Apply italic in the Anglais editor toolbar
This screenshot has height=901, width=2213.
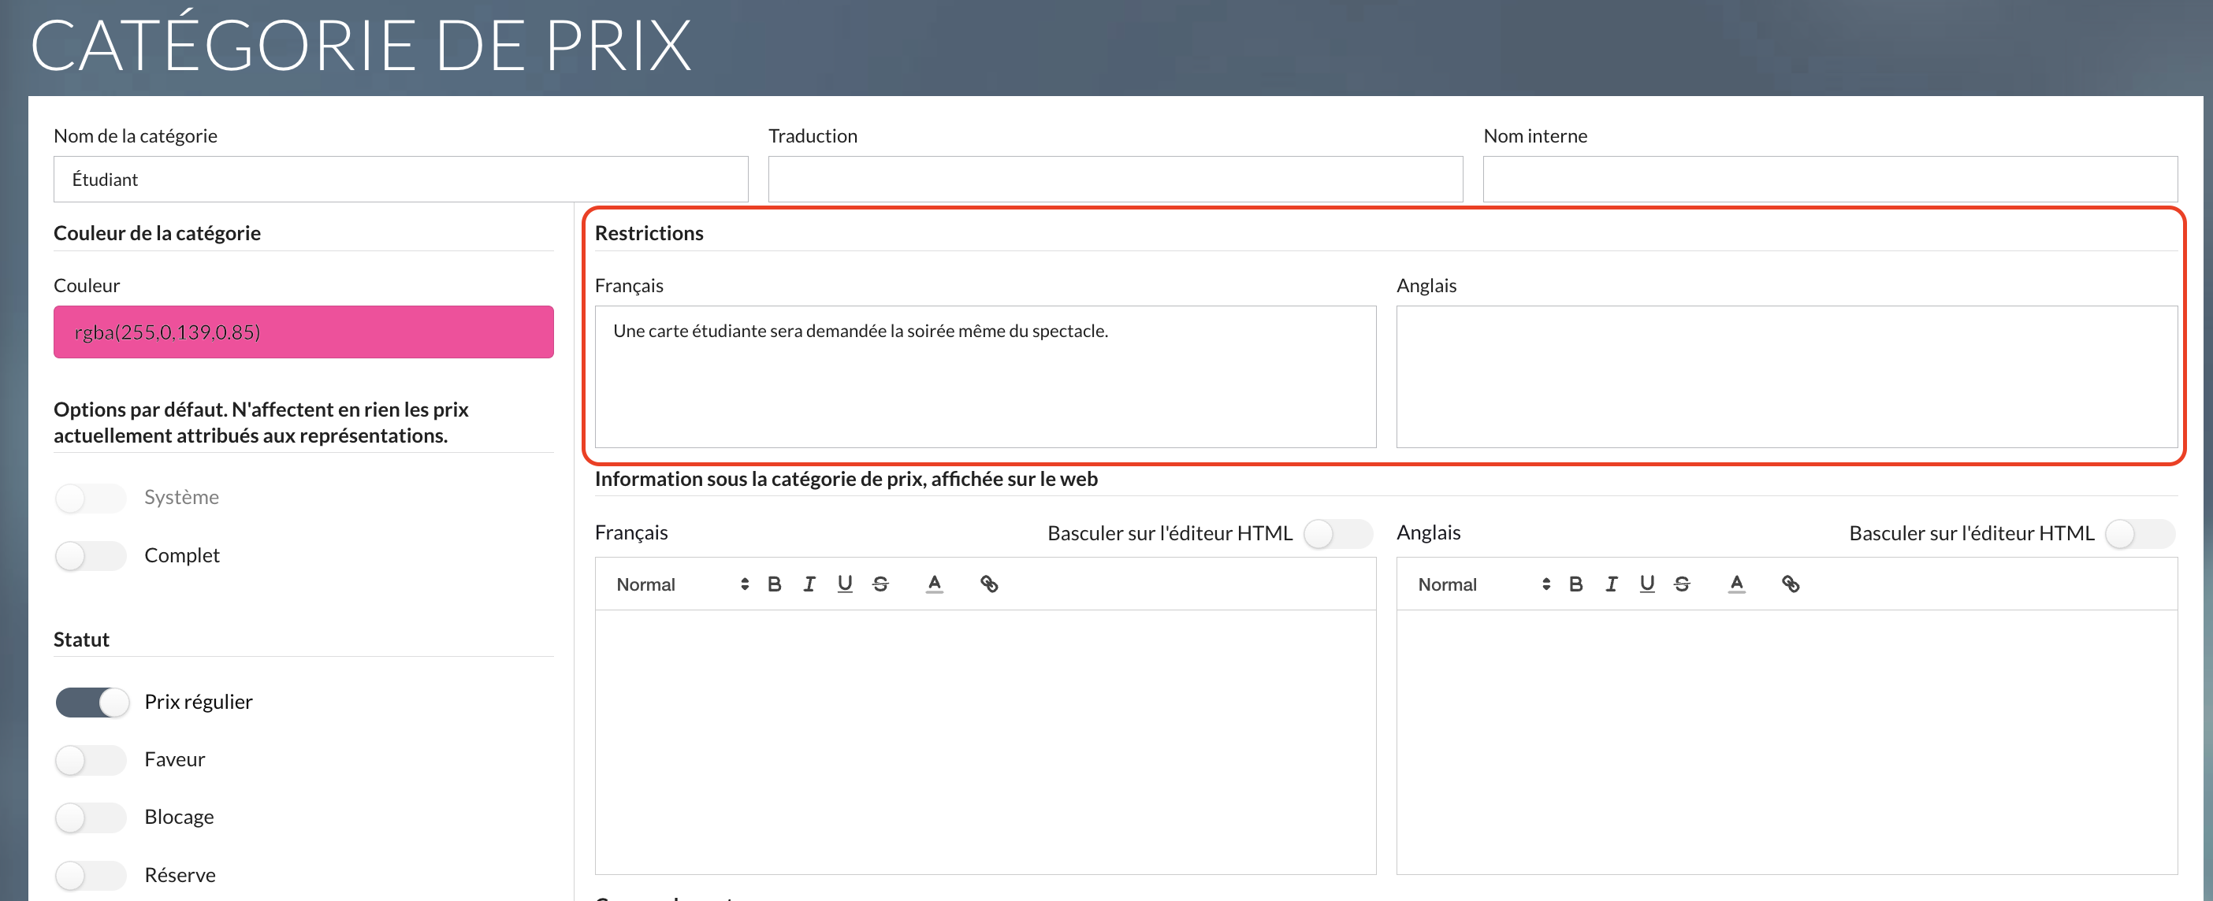coord(1611,584)
